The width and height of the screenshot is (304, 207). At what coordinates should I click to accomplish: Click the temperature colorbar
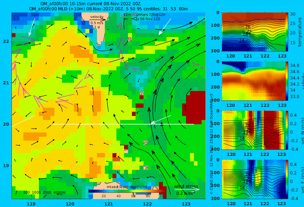pos(287,32)
